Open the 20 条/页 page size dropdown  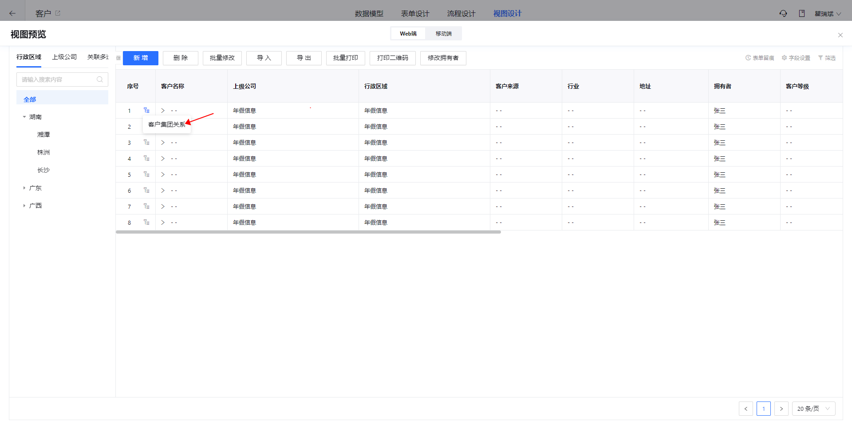pos(813,409)
